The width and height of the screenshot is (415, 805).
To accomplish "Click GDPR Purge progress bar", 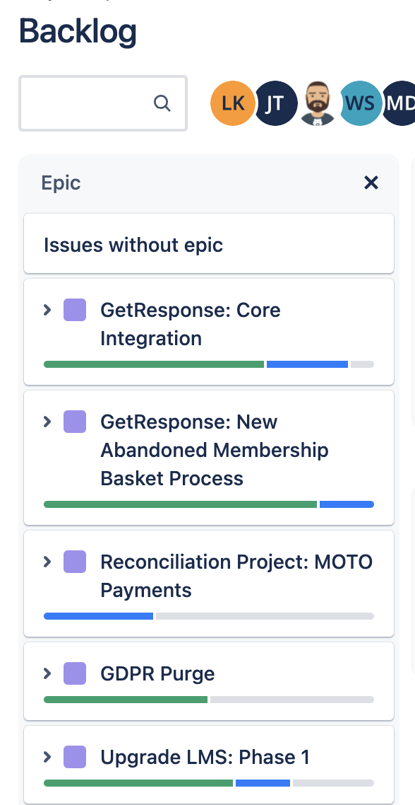I will pyautogui.click(x=209, y=699).
